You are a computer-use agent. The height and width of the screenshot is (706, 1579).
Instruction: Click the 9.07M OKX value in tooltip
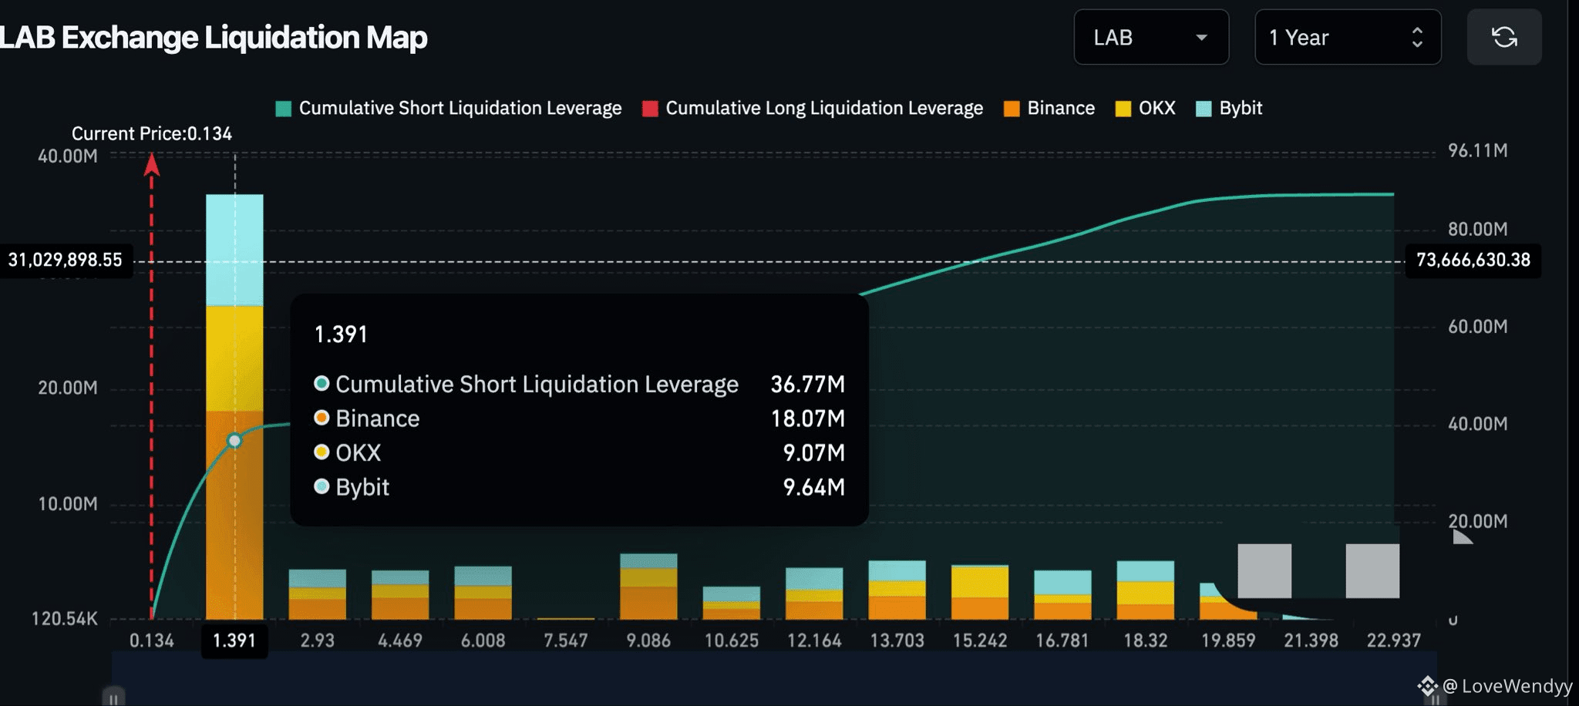(814, 453)
